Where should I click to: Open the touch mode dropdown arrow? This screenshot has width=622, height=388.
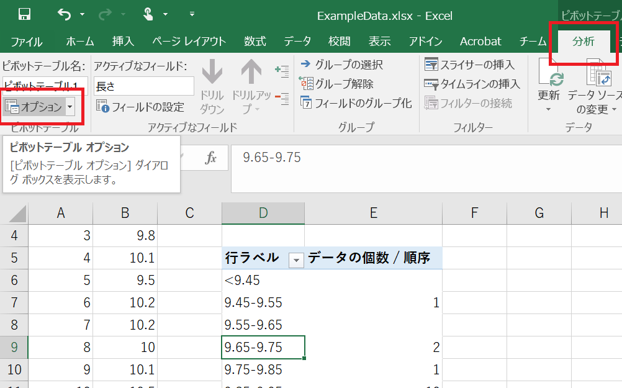click(x=165, y=15)
